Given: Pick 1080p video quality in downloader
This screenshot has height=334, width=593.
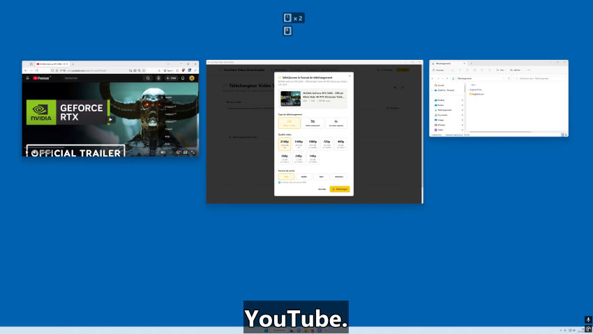Looking at the screenshot, I should coord(313,144).
